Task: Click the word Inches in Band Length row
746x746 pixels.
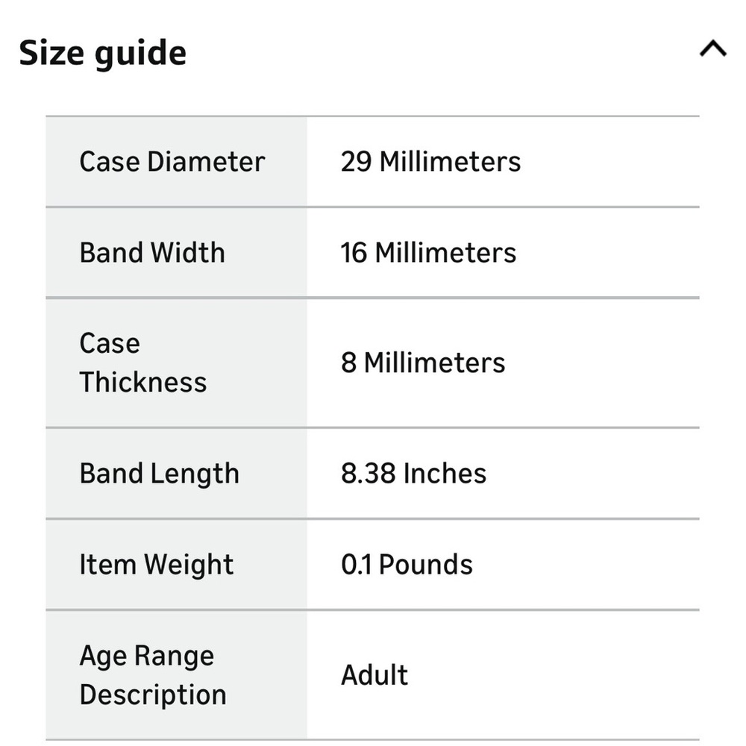Action: pos(445,474)
